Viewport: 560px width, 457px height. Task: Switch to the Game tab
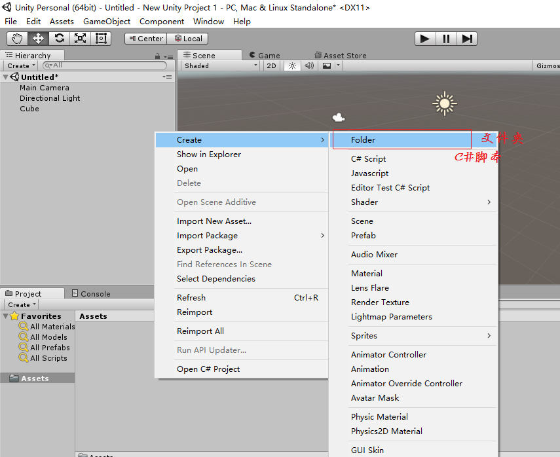[x=265, y=56]
